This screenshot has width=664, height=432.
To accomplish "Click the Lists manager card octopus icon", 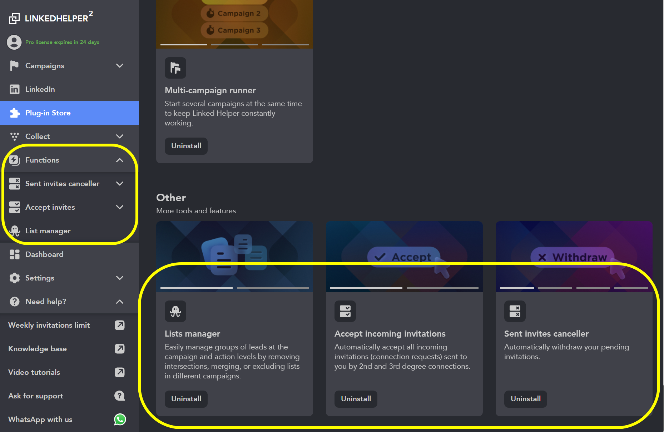I will (175, 311).
